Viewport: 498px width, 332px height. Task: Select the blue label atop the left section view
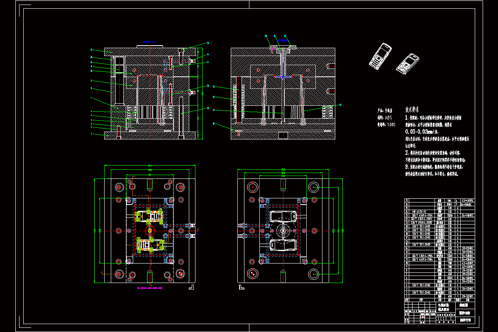point(149,42)
